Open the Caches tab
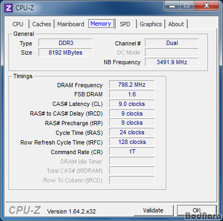The width and height of the screenshot is (223, 221). tap(42, 24)
